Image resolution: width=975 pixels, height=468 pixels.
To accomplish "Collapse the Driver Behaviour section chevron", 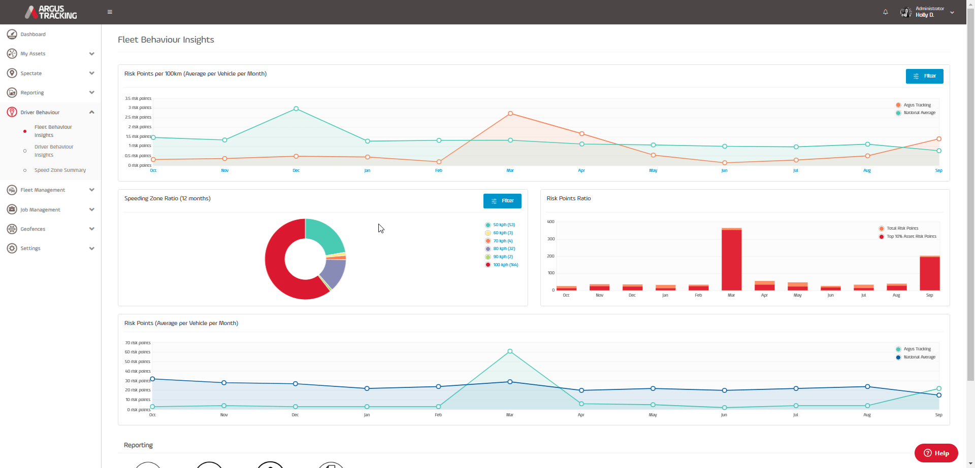I will 92,112.
